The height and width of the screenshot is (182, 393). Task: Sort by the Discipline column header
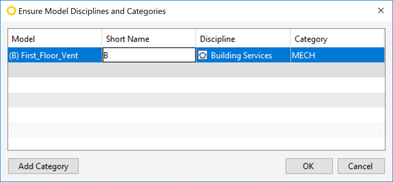coord(243,39)
